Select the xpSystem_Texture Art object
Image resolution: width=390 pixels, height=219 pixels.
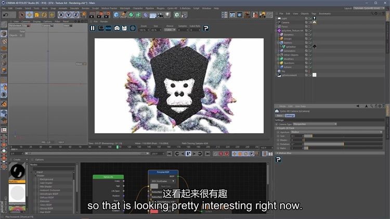tap(292, 31)
